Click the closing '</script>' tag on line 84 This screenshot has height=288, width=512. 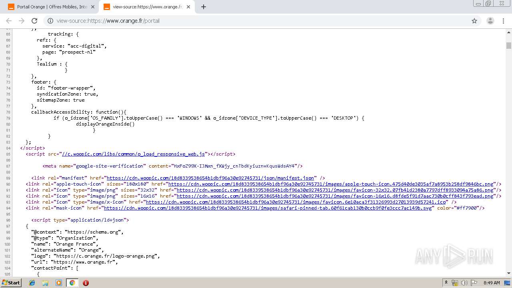[x=32, y=148]
